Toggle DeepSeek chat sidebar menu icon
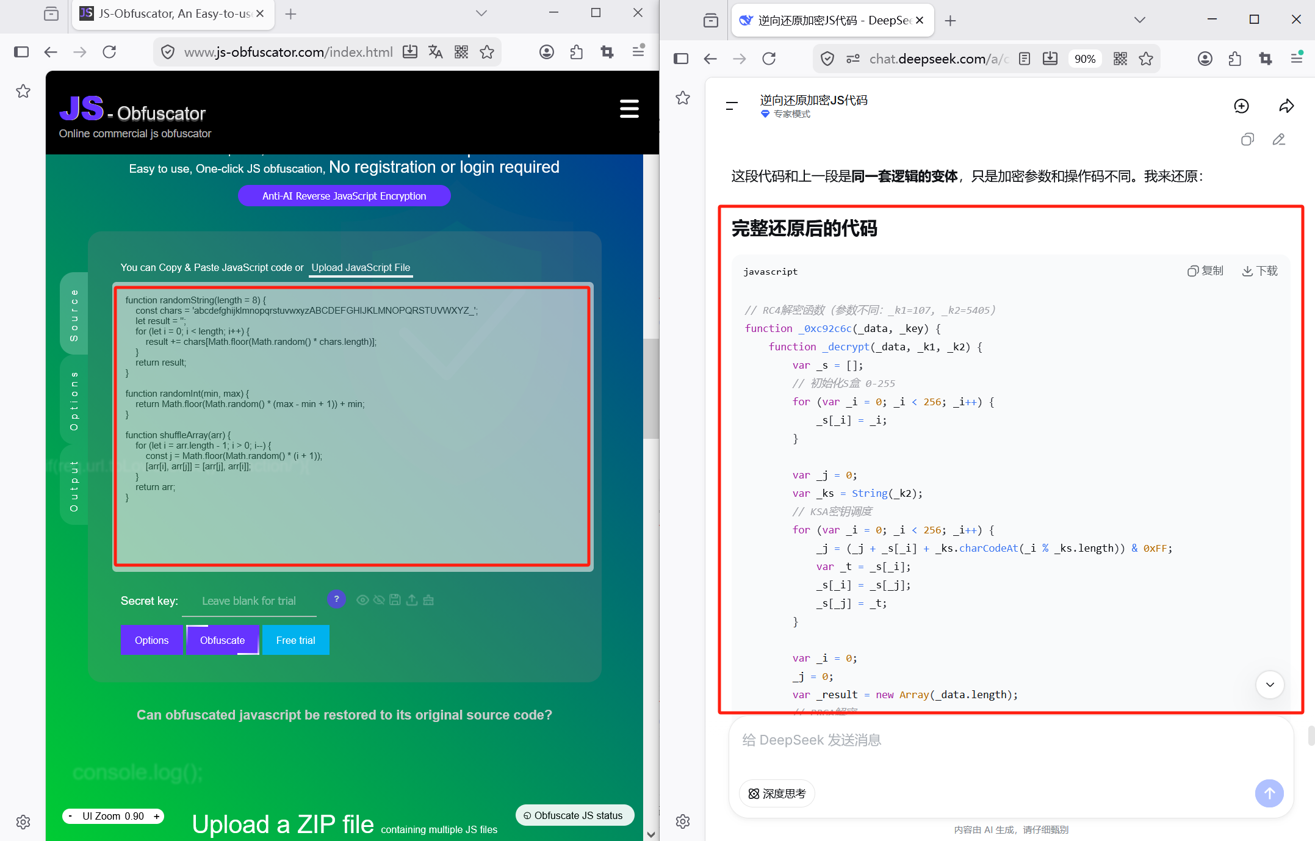1315x841 pixels. click(x=732, y=106)
